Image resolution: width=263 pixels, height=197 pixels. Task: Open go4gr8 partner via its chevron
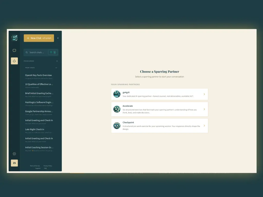coord(204,94)
